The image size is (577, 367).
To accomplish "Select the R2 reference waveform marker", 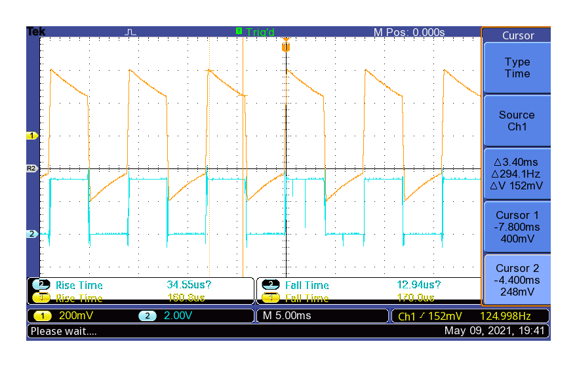I will click(x=31, y=168).
